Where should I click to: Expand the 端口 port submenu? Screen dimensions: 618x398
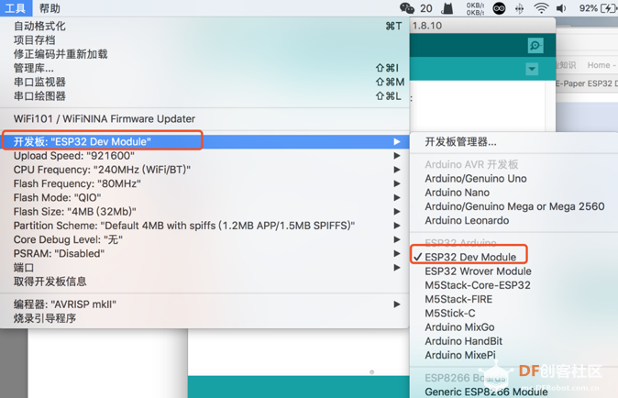(204, 268)
